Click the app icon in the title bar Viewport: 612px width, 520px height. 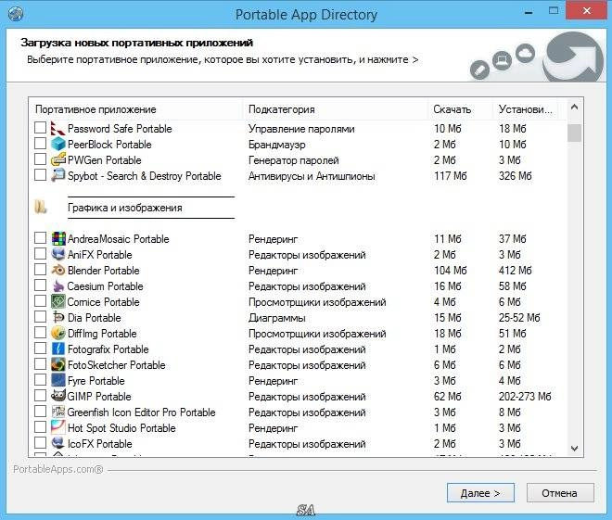pyautogui.click(x=16, y=14)
